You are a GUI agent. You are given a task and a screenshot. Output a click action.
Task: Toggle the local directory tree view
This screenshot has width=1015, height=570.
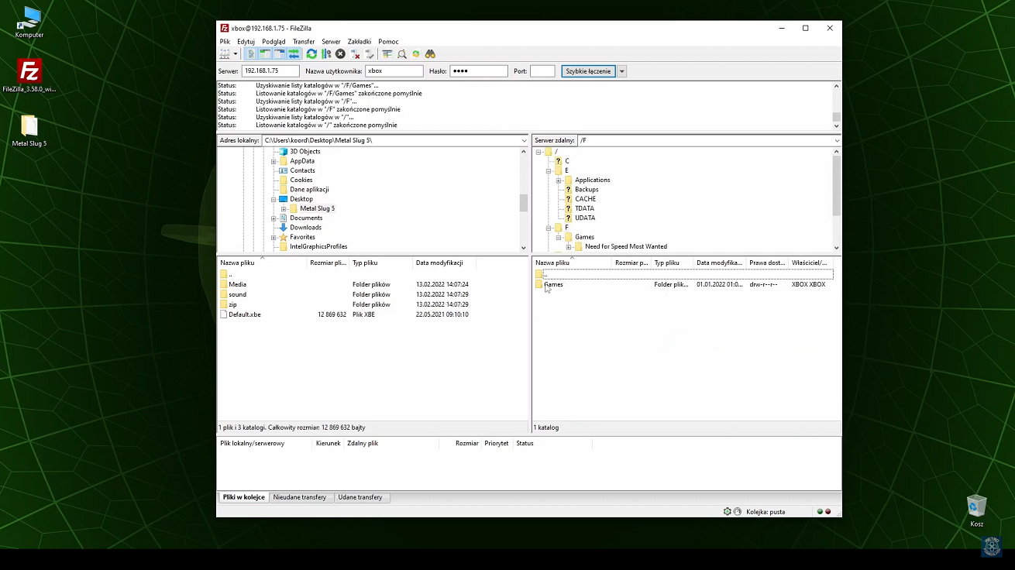tap(265, 54)
